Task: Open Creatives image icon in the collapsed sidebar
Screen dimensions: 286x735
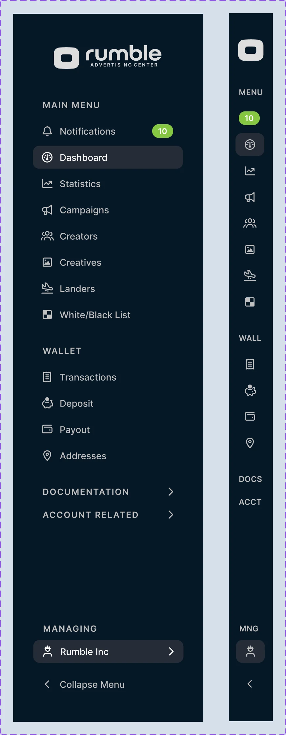Action: pos(250,249)
